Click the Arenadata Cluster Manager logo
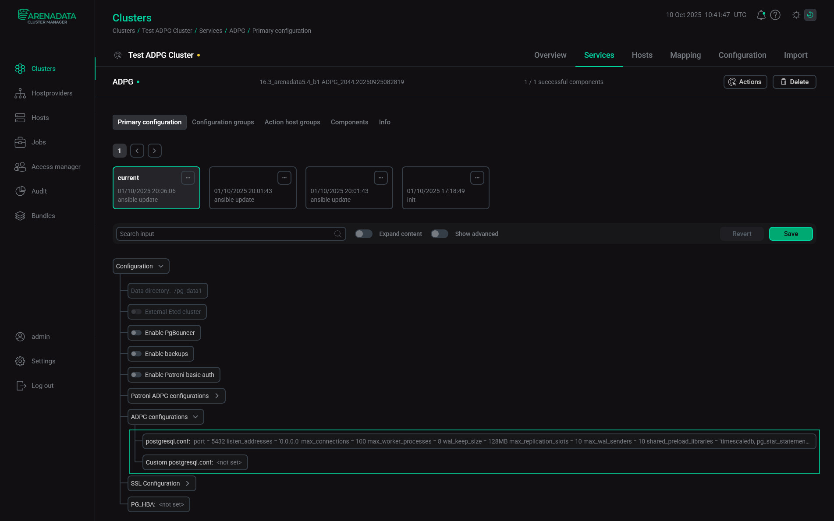This screenshot has width=834, height=521. pyautogui.click(x=46, y=17)
